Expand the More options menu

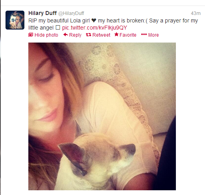pos(153,35)
